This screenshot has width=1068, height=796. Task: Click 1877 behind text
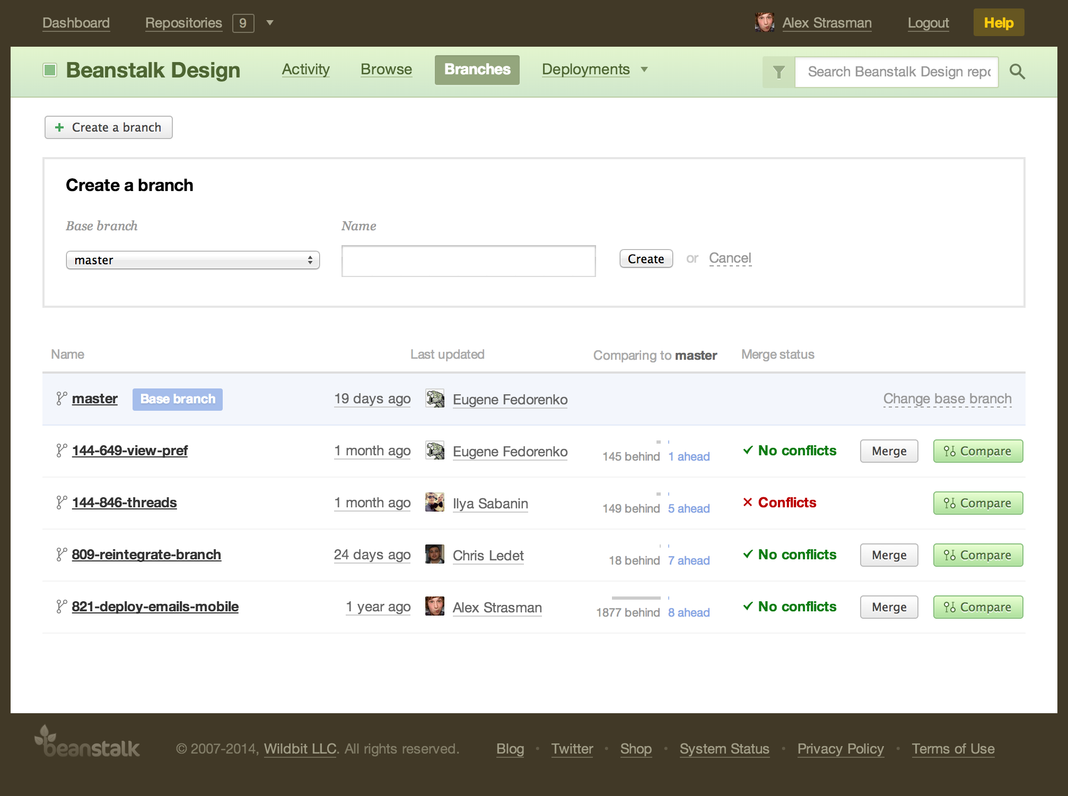coord(628,612)
